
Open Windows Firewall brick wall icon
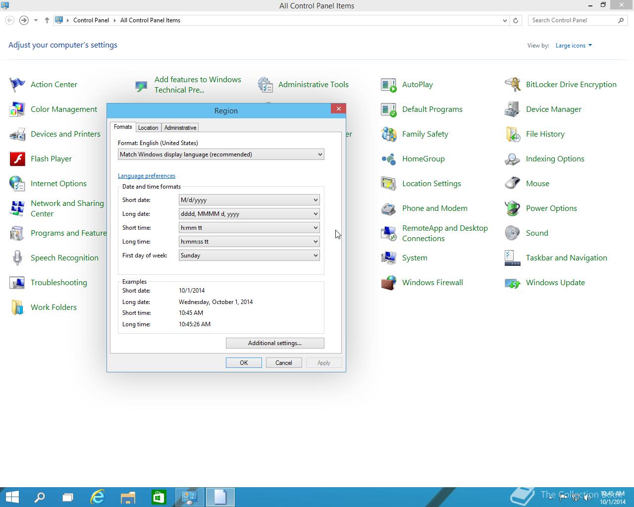coord(389,283)
